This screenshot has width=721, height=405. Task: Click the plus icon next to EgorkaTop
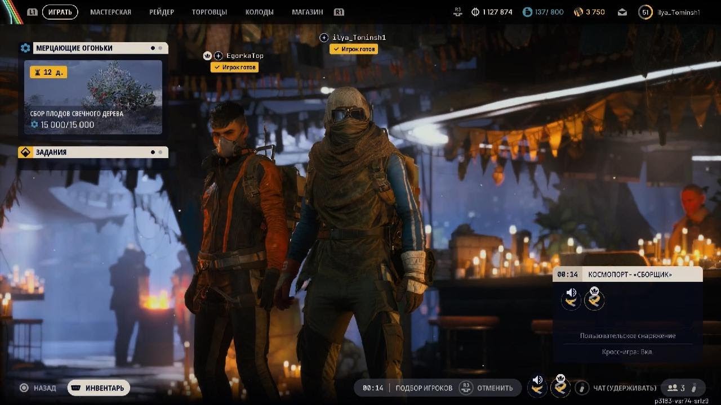pyautogui.click(x=219, y=56)
